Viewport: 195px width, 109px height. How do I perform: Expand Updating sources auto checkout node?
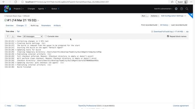(16, 63)
